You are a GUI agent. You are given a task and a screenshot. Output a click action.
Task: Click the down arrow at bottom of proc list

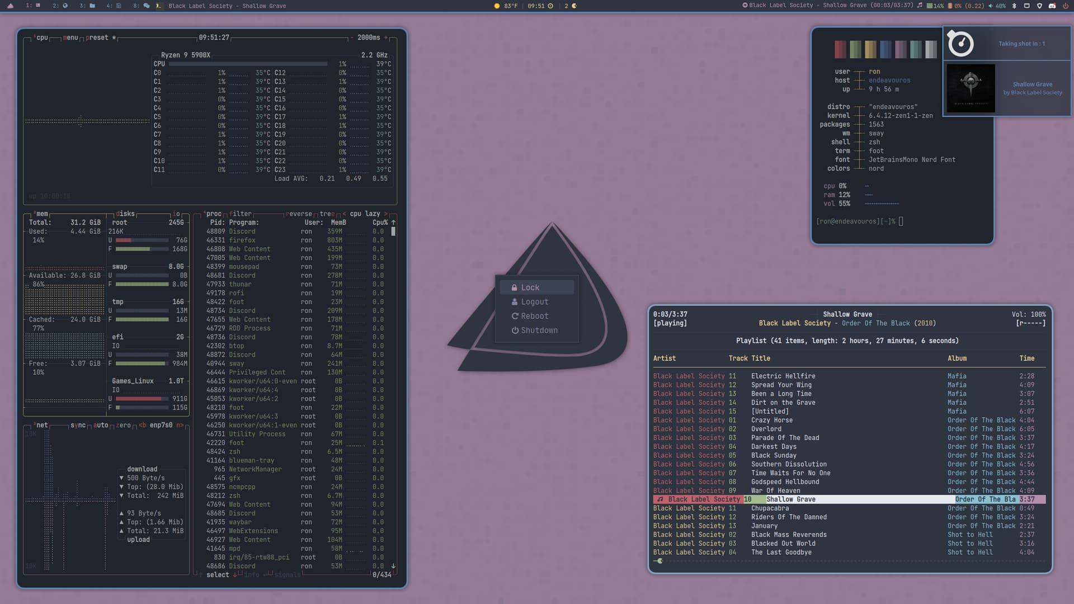pos(393,566)
